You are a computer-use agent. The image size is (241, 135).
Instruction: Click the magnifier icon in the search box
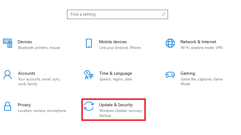(x=164, y=14)
